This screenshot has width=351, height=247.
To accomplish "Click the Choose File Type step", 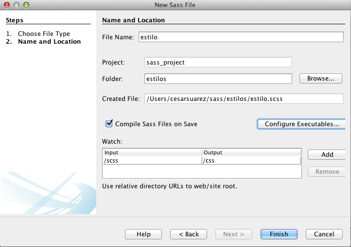I will pyautogui.click(x=44, y=33).
